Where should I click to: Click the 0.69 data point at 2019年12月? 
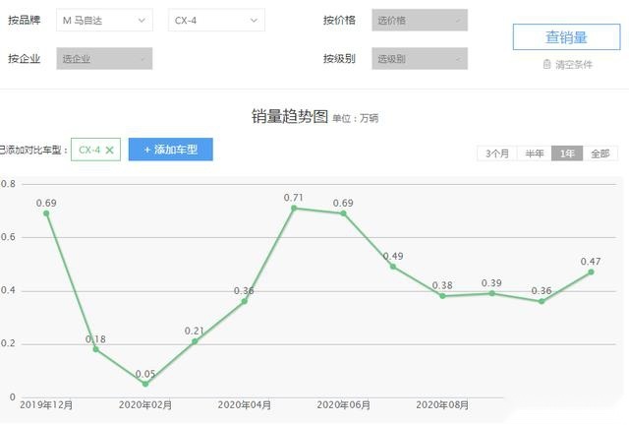click(x=46, y=213)
